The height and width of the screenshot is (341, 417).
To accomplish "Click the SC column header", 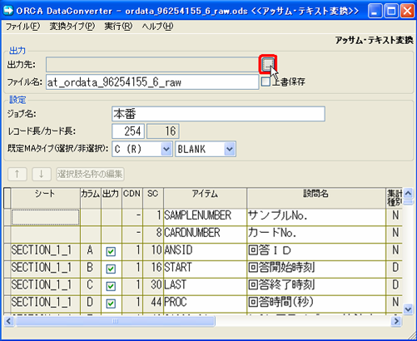I will [153, 198].
